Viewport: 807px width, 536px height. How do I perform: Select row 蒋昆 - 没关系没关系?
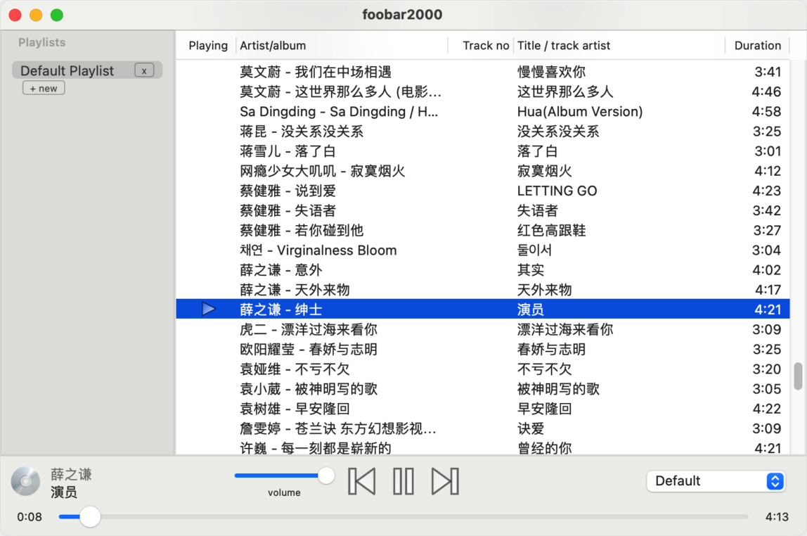(483, 132)
